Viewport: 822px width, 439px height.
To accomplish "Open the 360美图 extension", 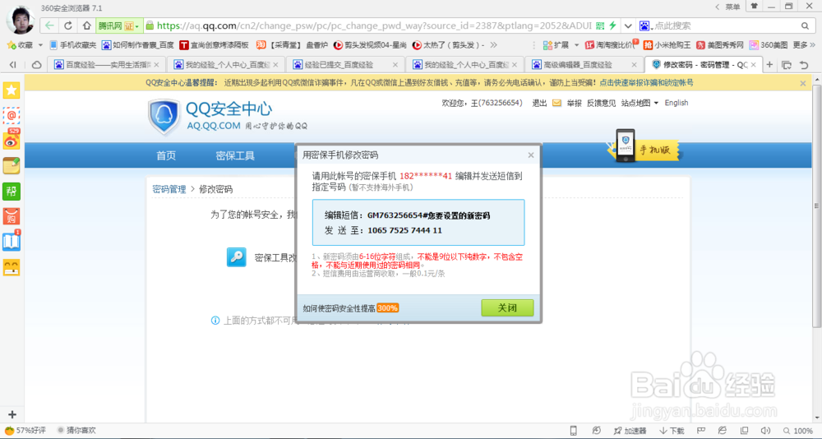I will point(768,45).
